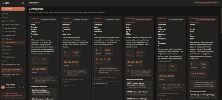The width and height of the screenshot is (222, 100).
Task: Click the Communities page heading
Action: (36, 9)
